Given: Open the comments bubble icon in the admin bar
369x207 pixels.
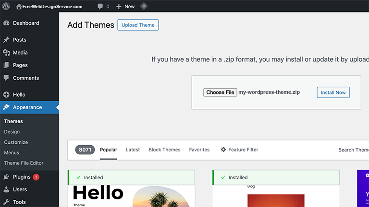Looking at the screenshot, I should tap(100, 7).
